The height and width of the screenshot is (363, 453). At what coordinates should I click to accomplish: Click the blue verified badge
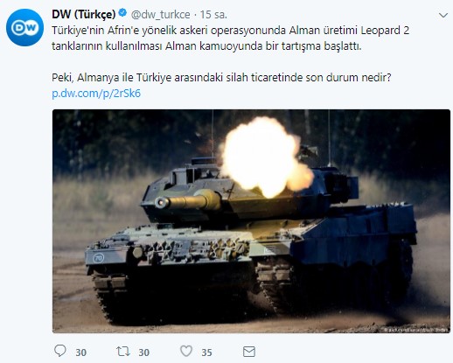pyautogui.click(x=122, y=13)
